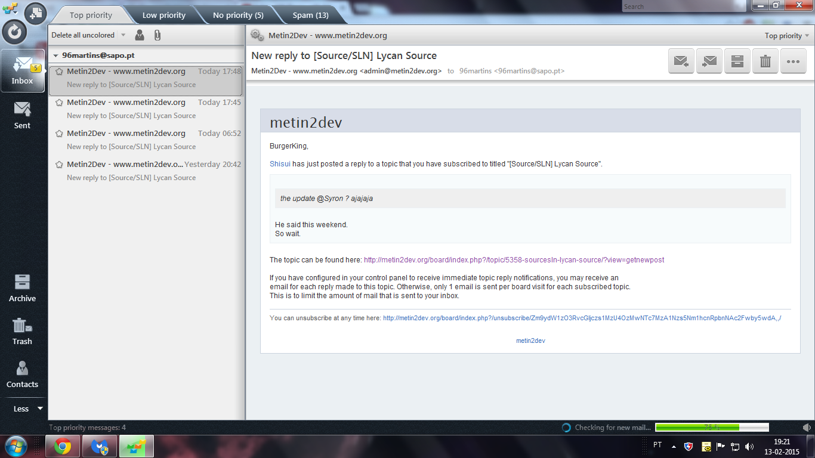Screen dimensions: 815x458
Task: Star the Today 06:52 Metin2Dev message
Action: (x=59, y=133)
